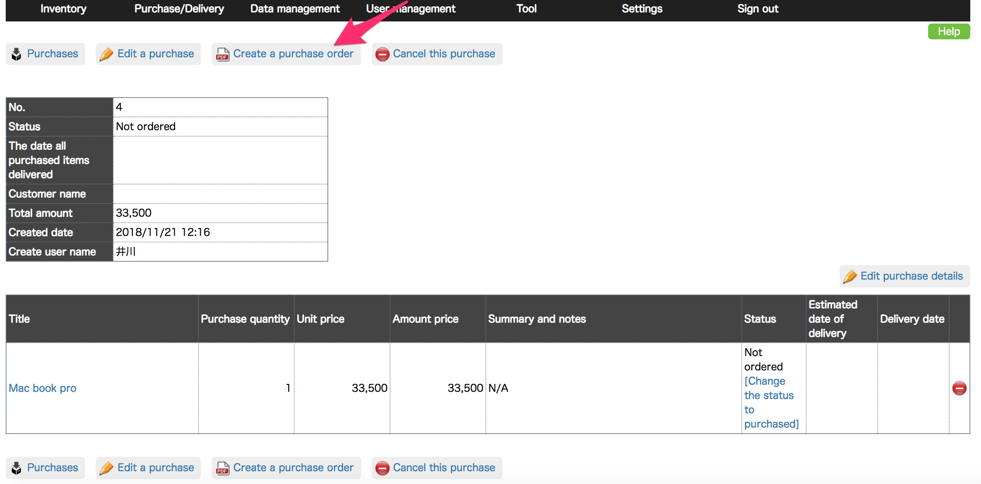
Task: Click the Total amount value 33,500 in details table
Action: tap(134, 213)
